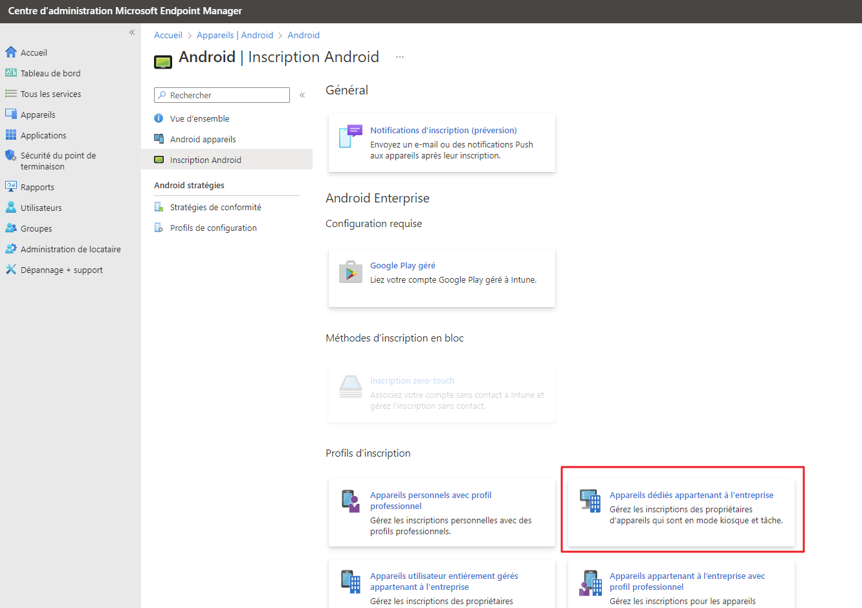Click the Inscription Android green icon in menu

coord(159,160)
